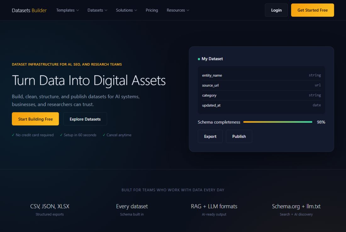Click the 'url' type label

pyautogui.click(x=318, y=85)
